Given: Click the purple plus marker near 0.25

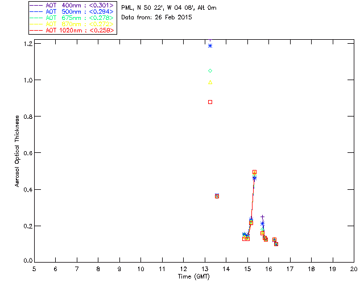Looking at the screenshot, I should pos(262,217).
